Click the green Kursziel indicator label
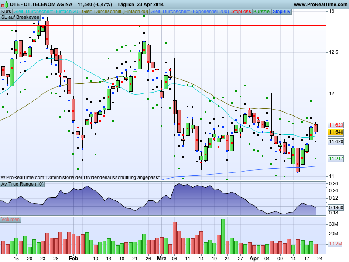The image size is (349, 262). pyautogui.click(x=262, y=12)
